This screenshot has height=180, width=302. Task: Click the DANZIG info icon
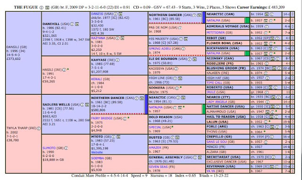pos(115,14)
